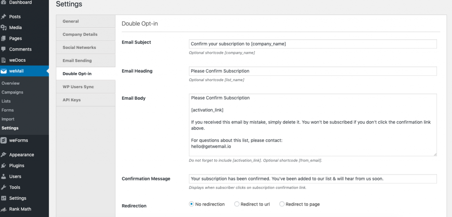Select the Double Opt-in tab
The height and width of the screenshot is (217, 452).
pos(86,74)
